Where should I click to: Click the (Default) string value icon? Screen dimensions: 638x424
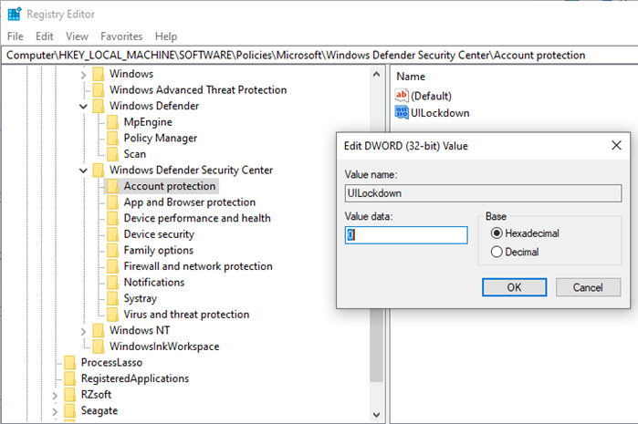click(x=403, y=95)
